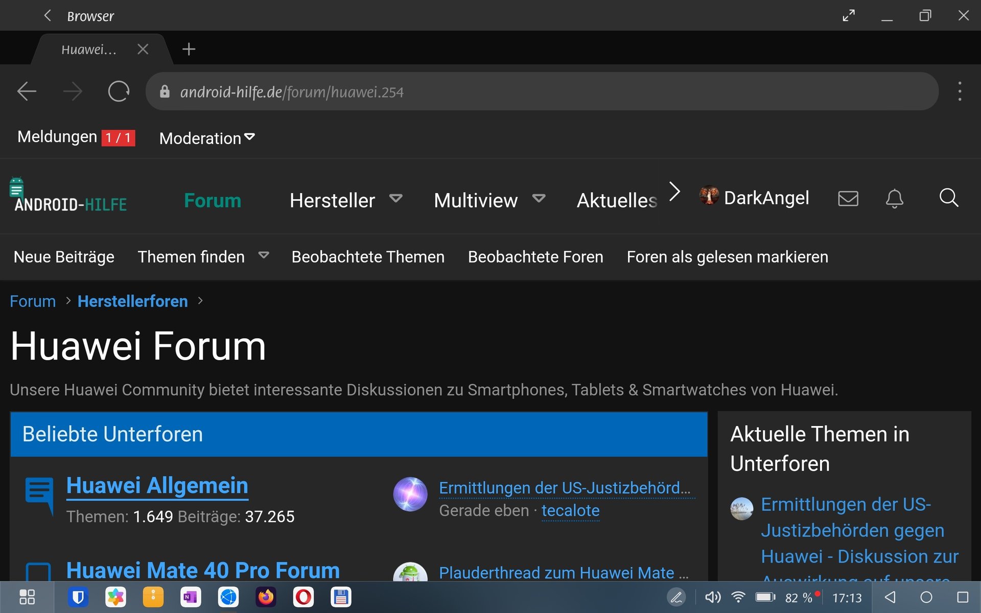981x613 pixels.
Task: Open the Huawei Mate 40 Pro Forum
Action: (203, 570)
